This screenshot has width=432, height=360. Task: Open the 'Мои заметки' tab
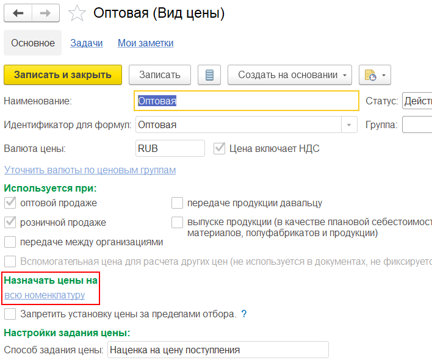point(145,43)
